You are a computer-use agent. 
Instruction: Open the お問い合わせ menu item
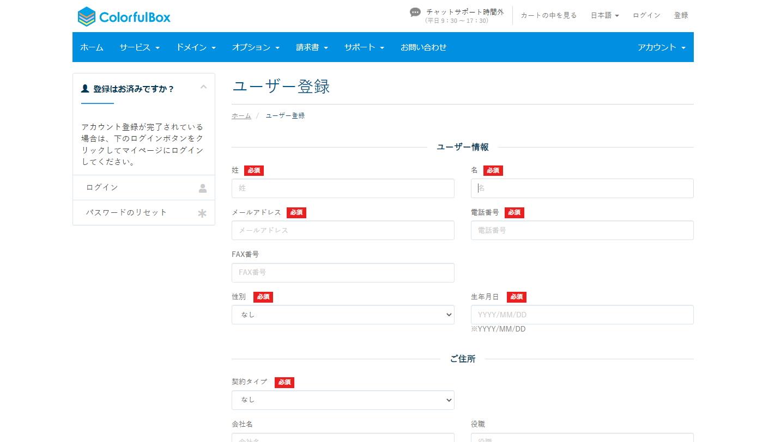[x=423, y=47]
